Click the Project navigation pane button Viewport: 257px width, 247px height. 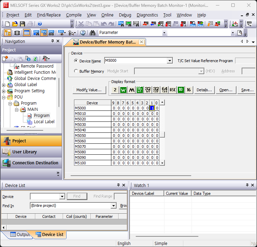pos(31,141)
